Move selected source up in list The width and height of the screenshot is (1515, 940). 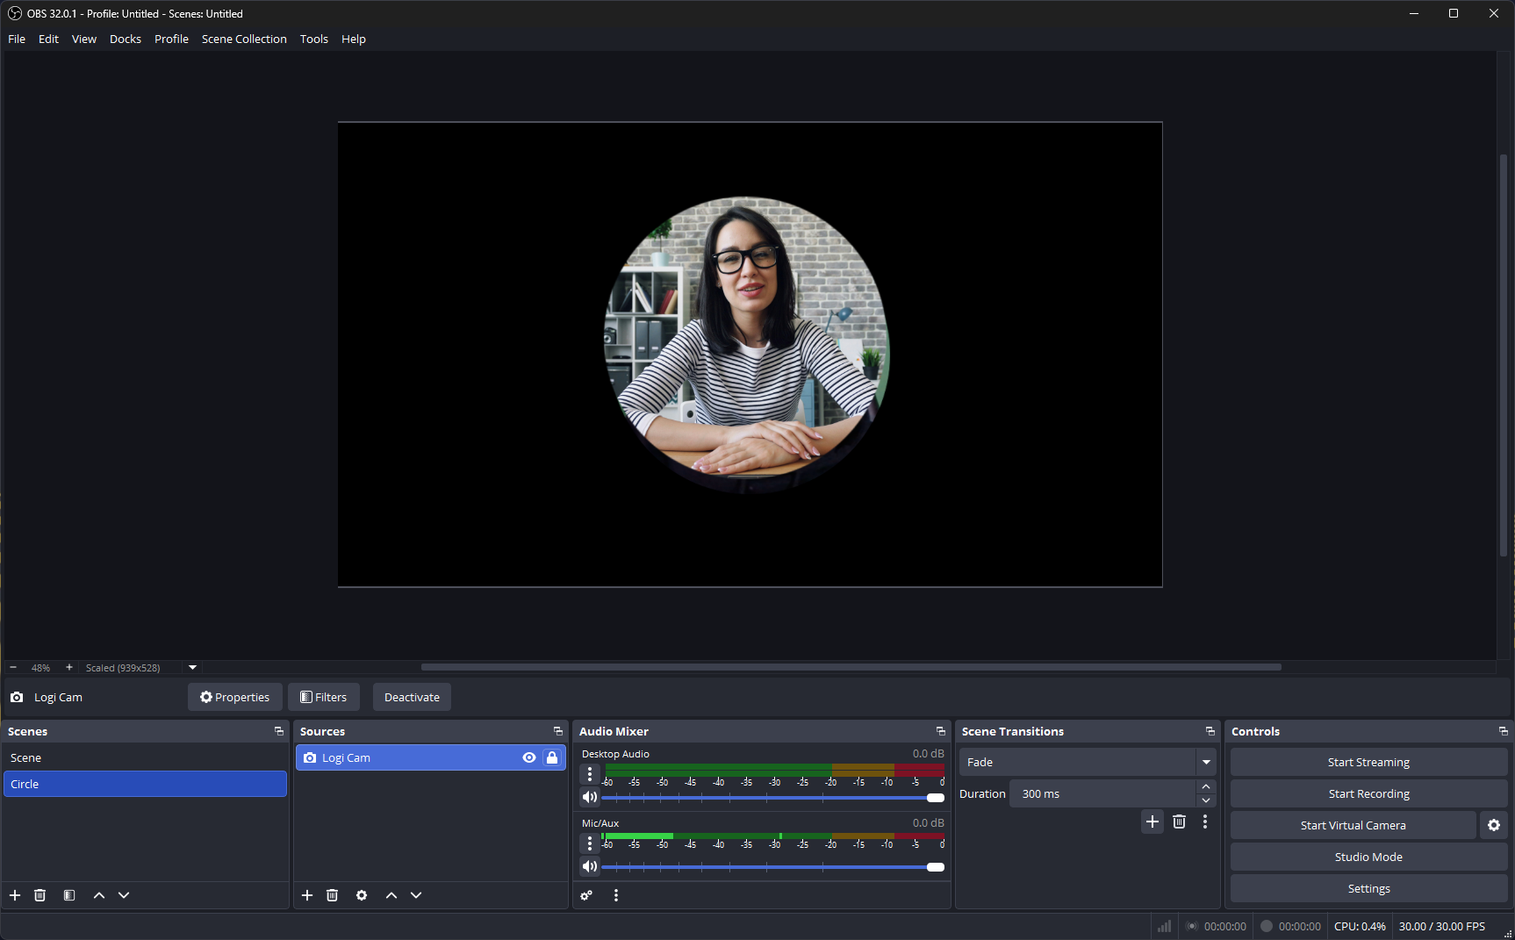(391, 895)
